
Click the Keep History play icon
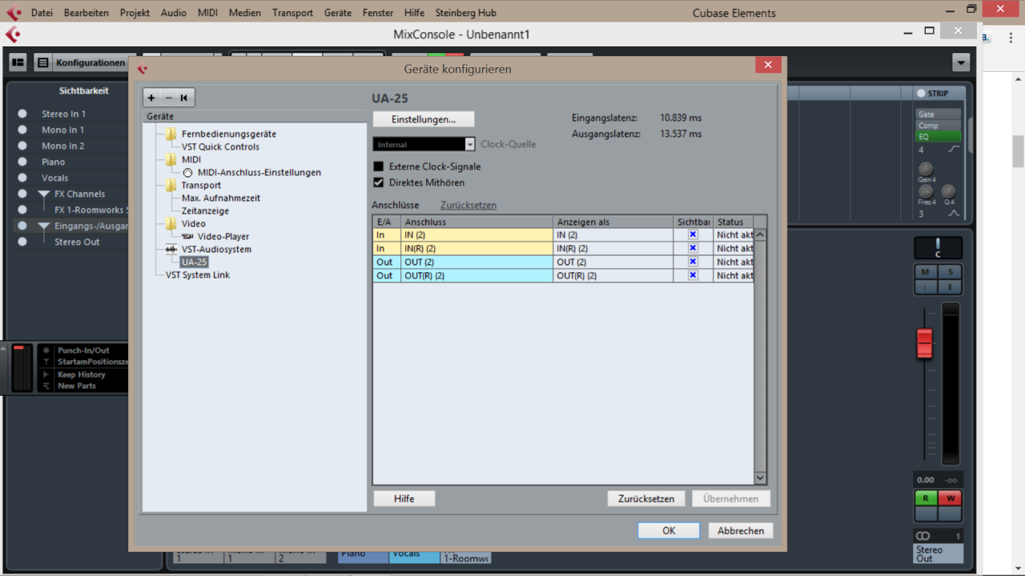coord(46,374)
